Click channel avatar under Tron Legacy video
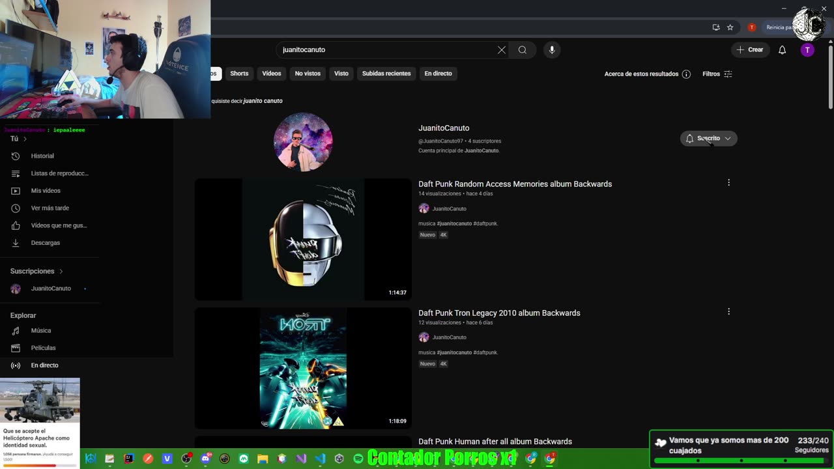The image size is (834, 469). pyautogui.click(x=424, y=337)
